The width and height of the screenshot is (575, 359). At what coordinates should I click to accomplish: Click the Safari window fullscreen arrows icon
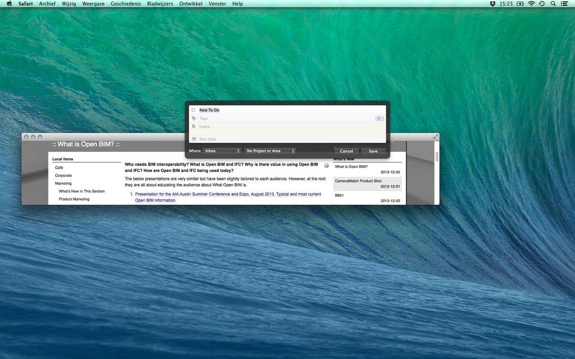coord(435,137)
